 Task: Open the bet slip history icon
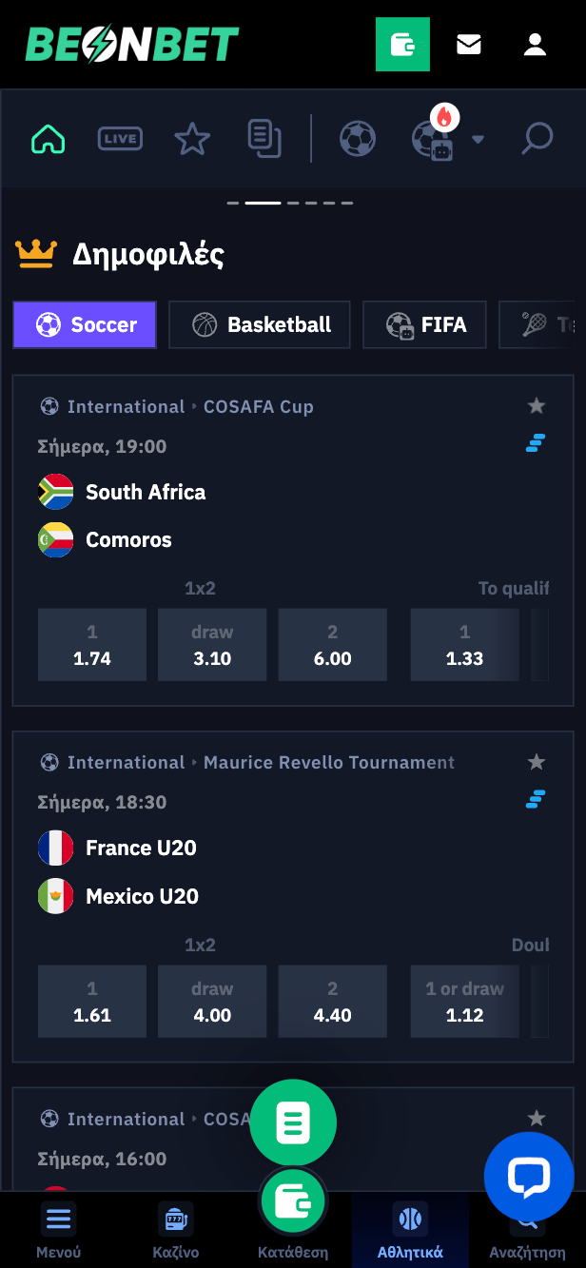(x=264, y=139)
